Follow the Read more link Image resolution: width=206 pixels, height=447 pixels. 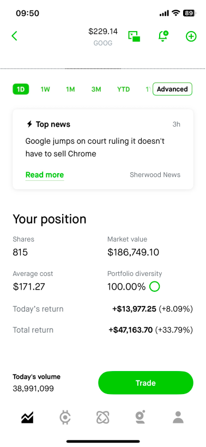(45, 175)
